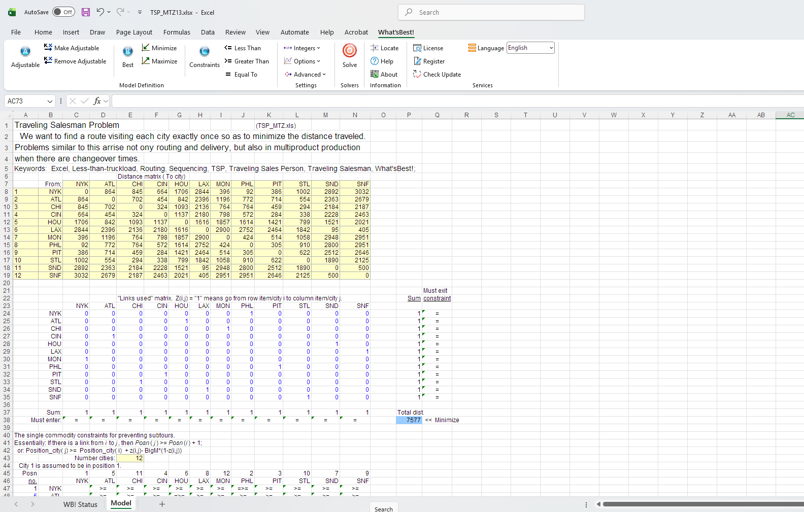Open the WB! Status sheet tab
804x512 pixels.
tap(80, 504)
